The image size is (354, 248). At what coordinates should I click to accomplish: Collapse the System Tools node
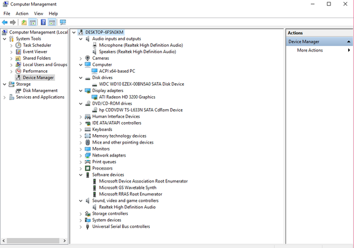tap(5, 38)
